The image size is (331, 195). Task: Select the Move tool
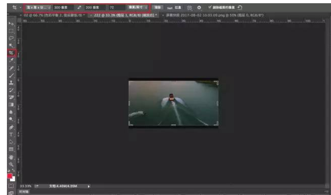click(11, 23)
